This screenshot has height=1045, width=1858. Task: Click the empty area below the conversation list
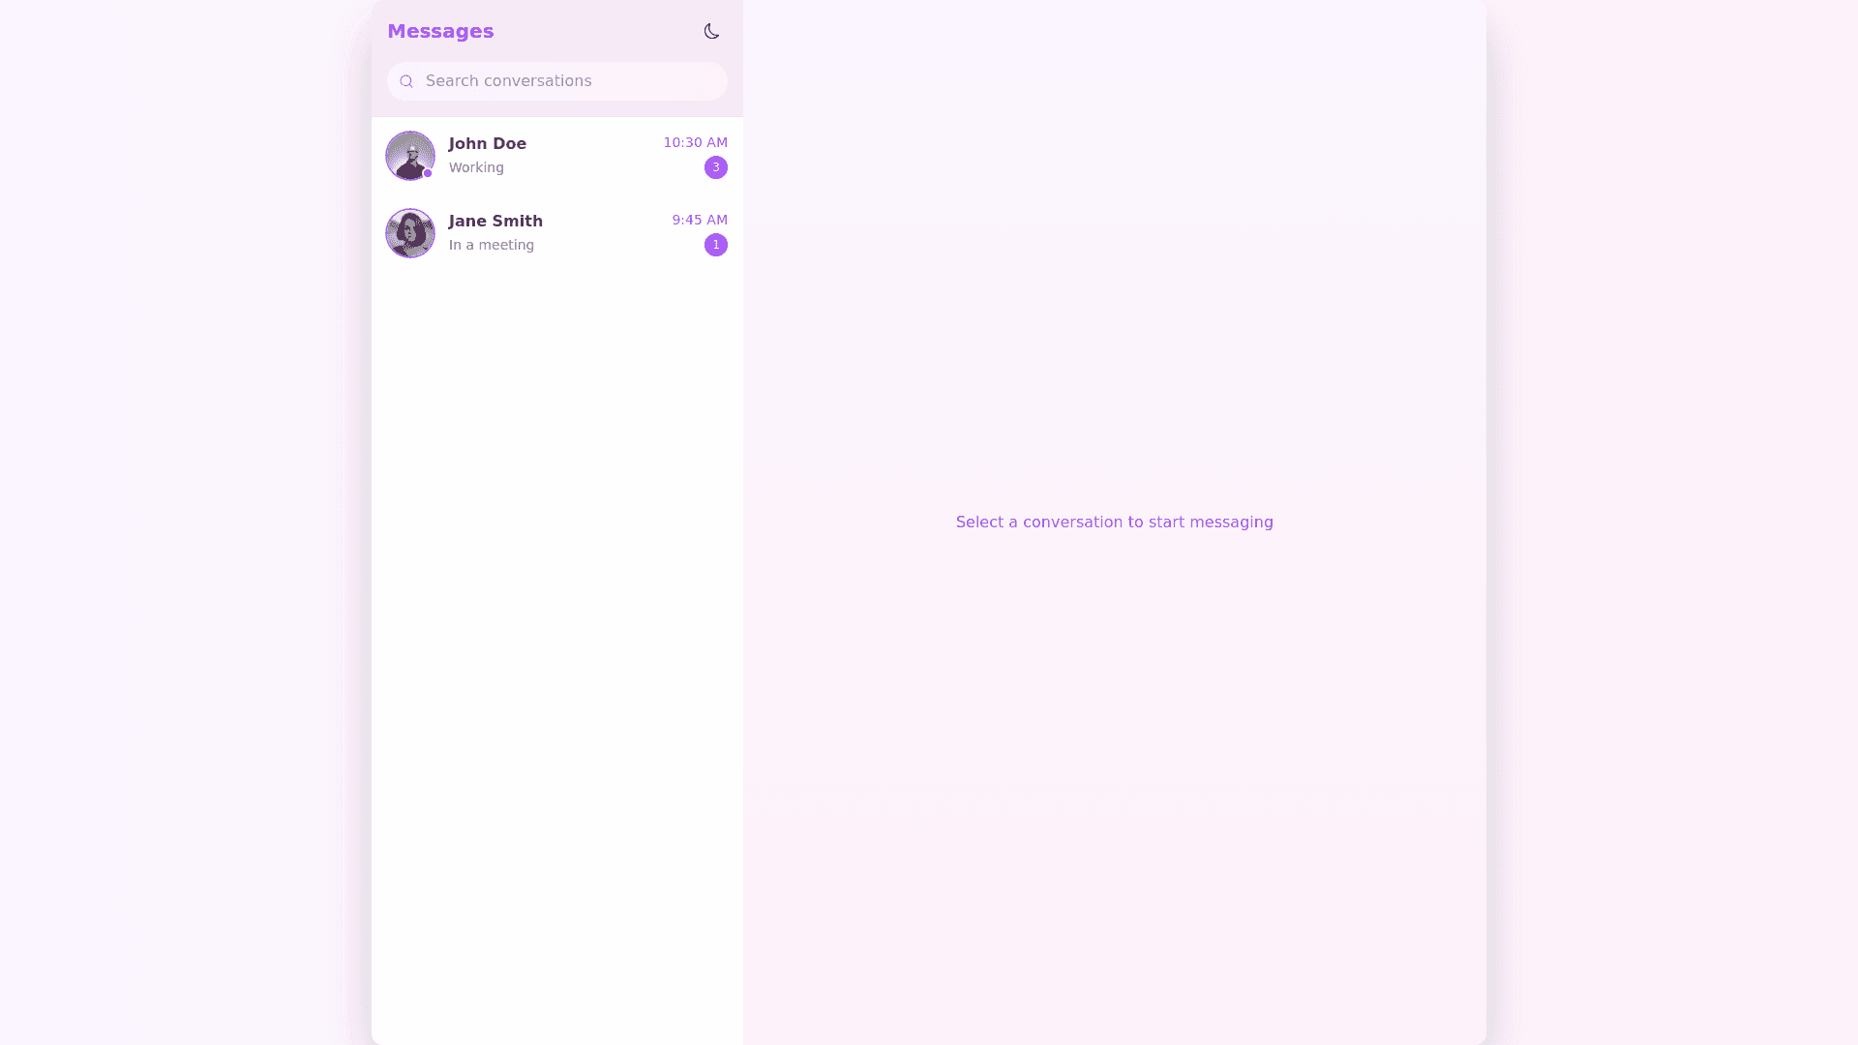click(556, 629)
